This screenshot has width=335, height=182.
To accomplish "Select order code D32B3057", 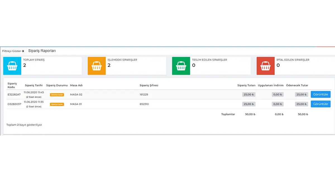I will click(14, 104).
